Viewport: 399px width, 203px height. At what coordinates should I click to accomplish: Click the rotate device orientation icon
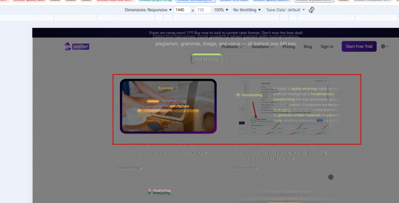[312, 10]
